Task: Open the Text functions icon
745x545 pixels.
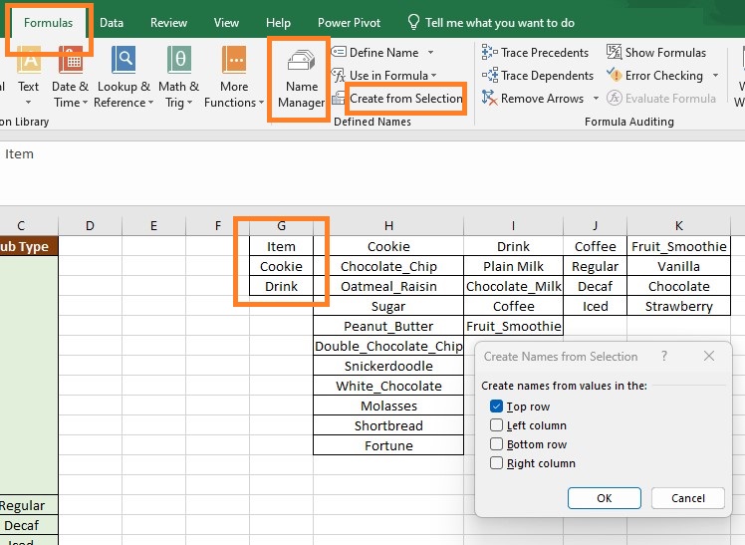Action: click(29, 60)
